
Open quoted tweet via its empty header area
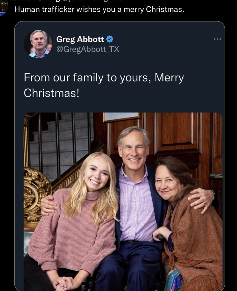(166, 44)
